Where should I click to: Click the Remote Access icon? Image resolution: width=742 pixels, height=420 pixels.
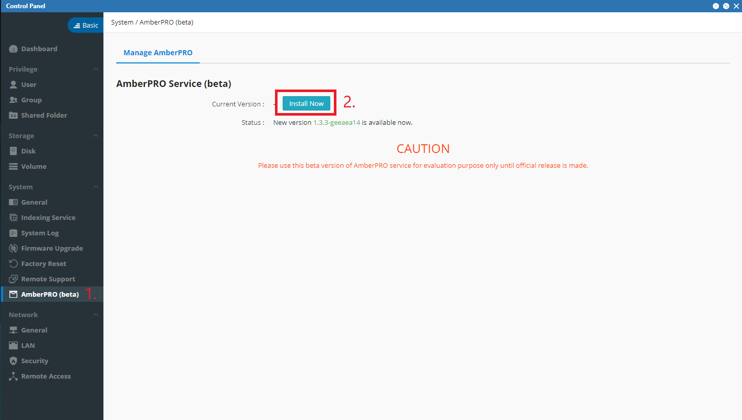point(13,377)
